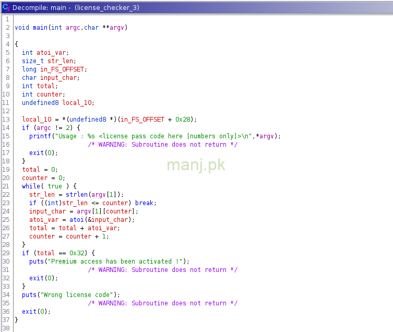
Task: Click the main function name in the signature
Action: [x=39, y=28]
